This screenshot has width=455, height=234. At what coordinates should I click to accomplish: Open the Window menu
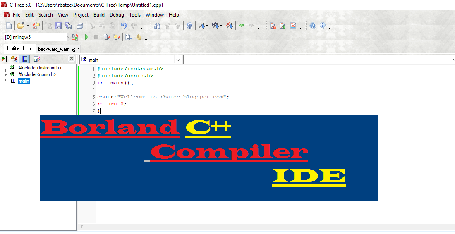(155, 15)
